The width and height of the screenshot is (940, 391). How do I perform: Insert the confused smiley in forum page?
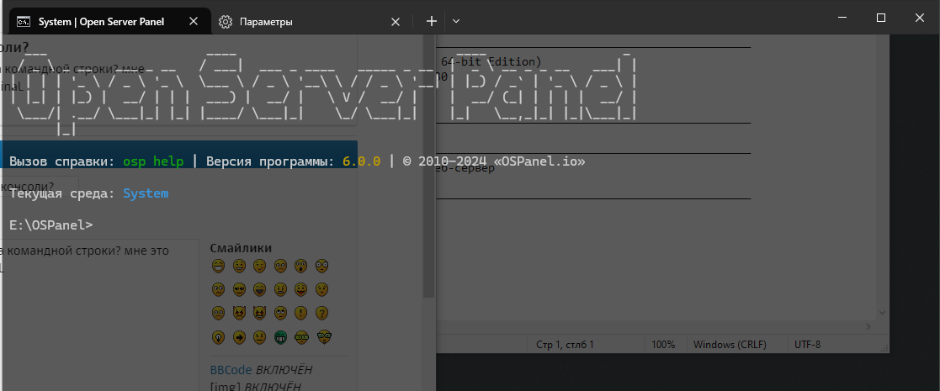coord(219,289)
